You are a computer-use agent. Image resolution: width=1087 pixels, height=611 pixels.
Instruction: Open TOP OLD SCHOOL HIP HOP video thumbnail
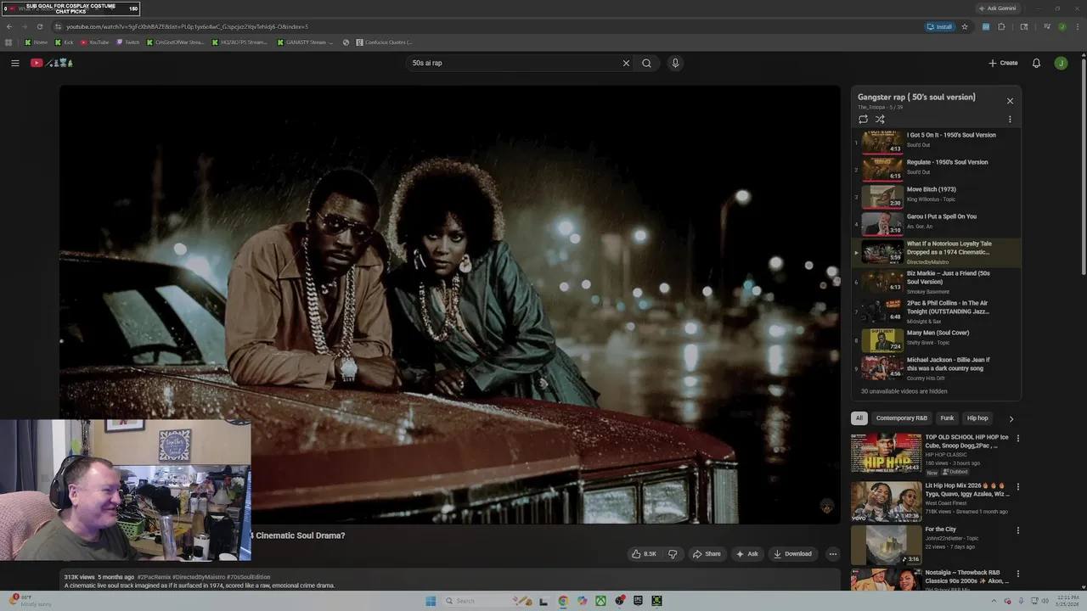coord(886,453)
